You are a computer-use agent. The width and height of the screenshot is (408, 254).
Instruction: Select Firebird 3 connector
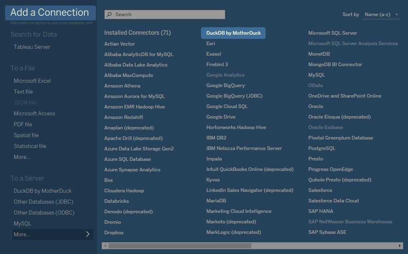[217, 65]
